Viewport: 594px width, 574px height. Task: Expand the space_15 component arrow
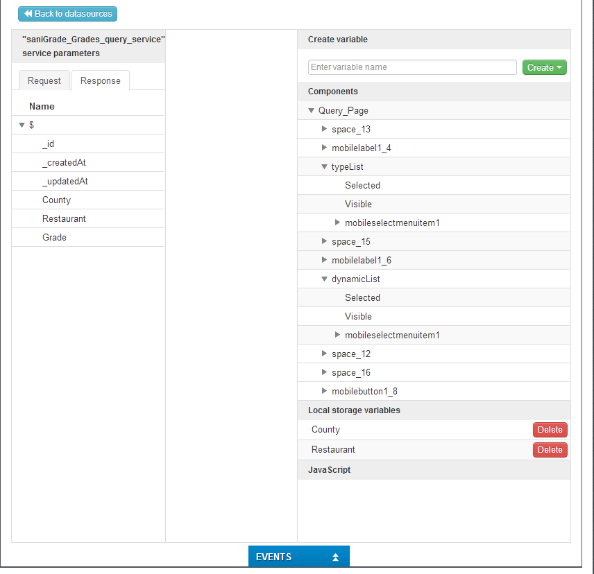coord(324,241)
